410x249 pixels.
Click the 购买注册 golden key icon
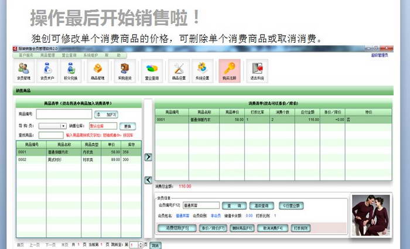pyautogui.click(x=230, y=71)
